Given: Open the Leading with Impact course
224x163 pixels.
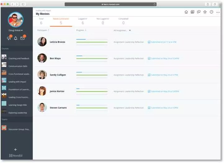Looking at the screenshot, I should [17, 82].
